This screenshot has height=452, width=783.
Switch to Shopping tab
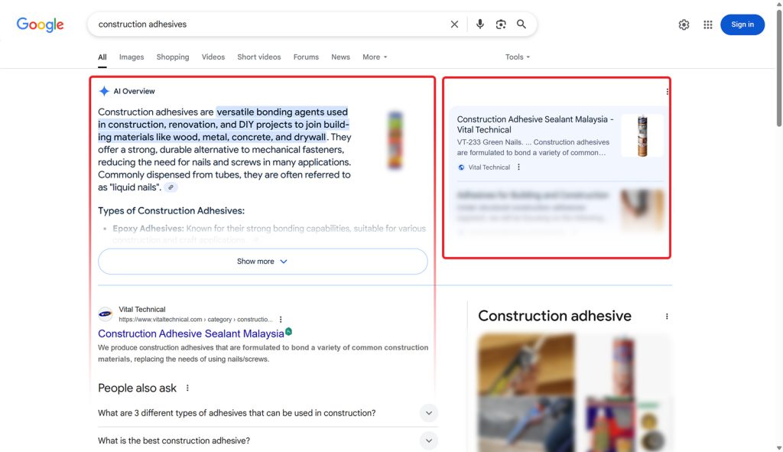pos(173,57)
